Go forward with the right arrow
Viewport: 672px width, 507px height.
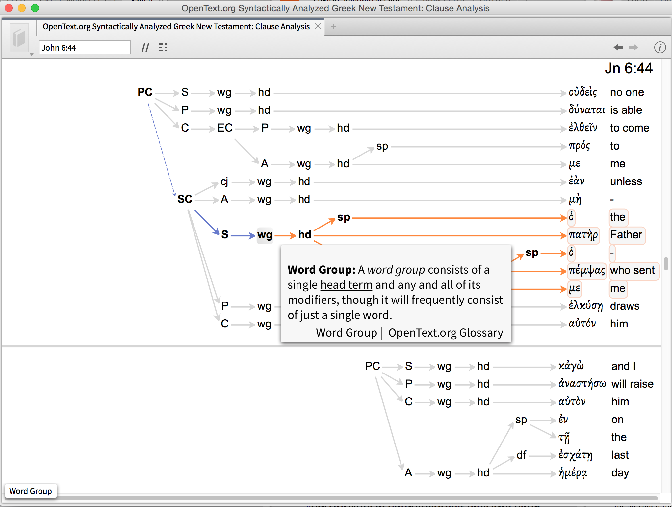click(x=633, y=48)
